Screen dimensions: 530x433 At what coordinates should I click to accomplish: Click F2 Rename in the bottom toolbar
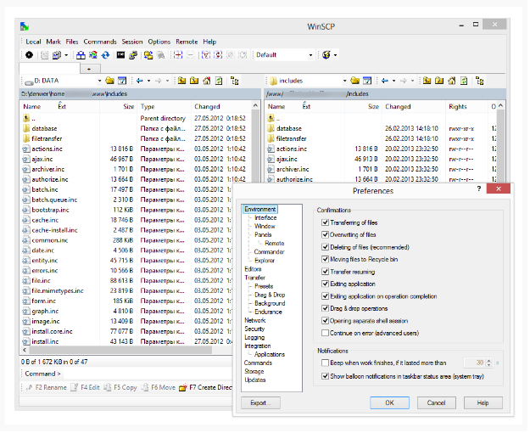47,387
